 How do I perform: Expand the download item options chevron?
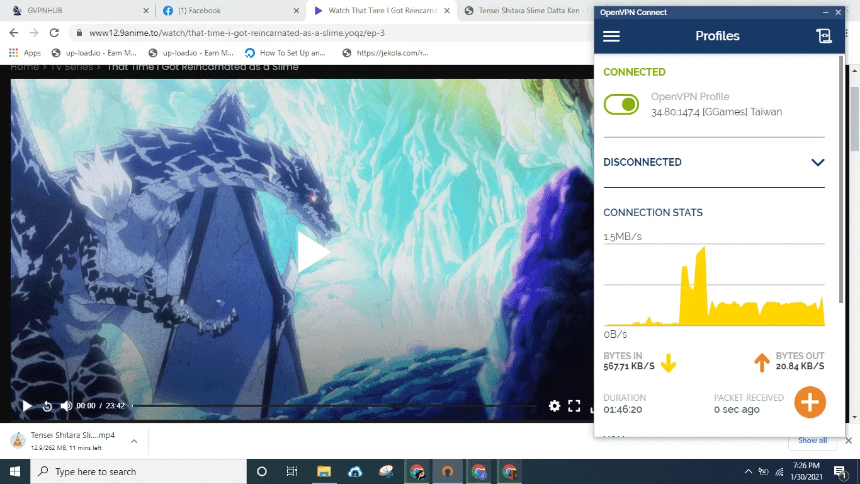coord(134,441)
